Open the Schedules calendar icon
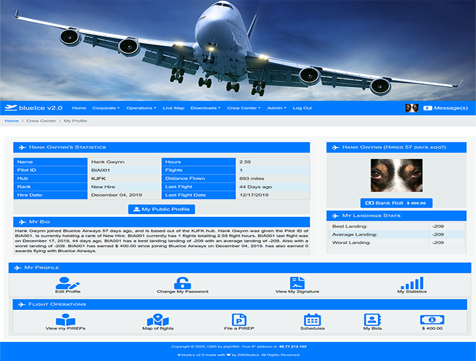Image resolution: width=476 pixels, height=361 pixels. (x=312, y=320)
